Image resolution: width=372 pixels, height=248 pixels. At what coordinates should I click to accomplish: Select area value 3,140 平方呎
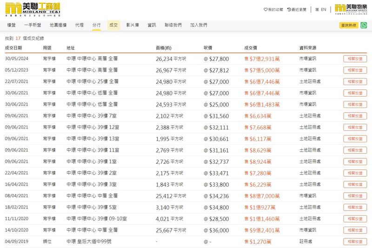[x=169, y=208]
